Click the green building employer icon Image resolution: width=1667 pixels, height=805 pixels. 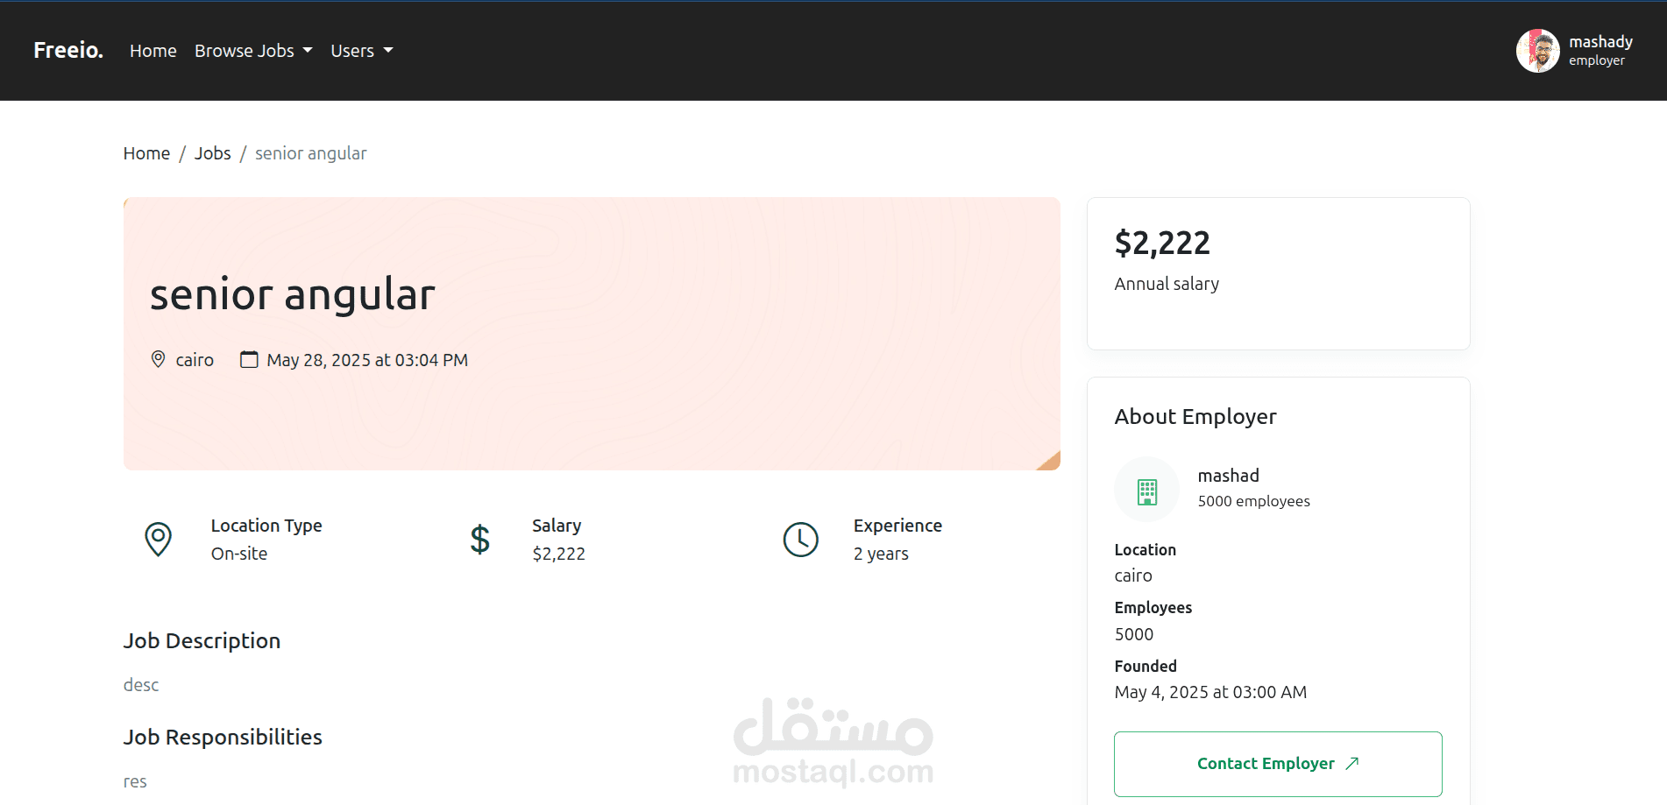(x=1146, y=492)
